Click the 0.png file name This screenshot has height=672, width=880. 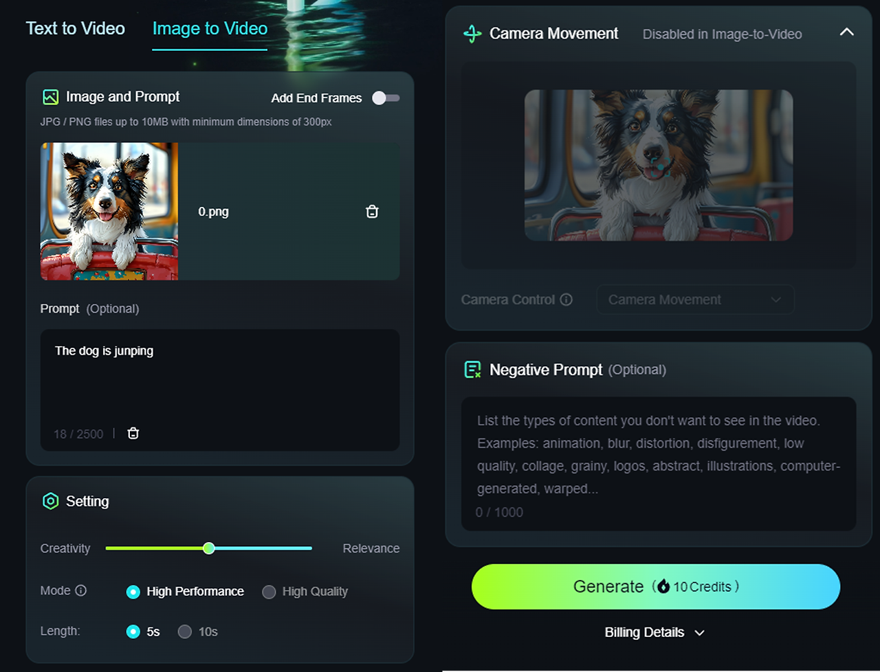(x=214, y=212)
